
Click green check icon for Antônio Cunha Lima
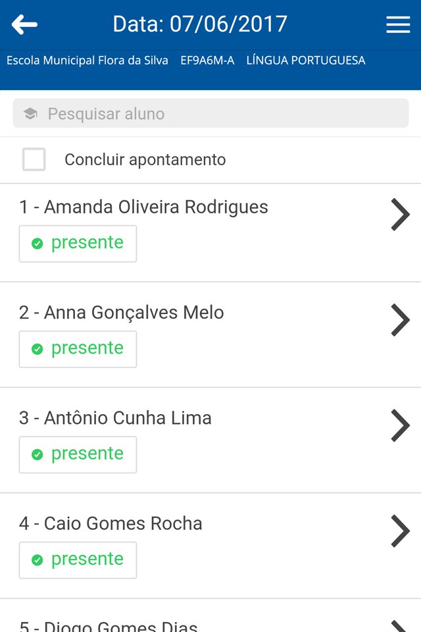(x=37, y=454)
